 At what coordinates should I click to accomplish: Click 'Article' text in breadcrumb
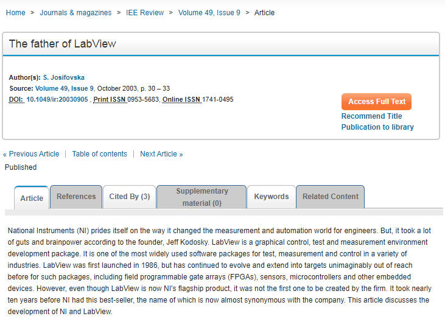tap(264, 13)
